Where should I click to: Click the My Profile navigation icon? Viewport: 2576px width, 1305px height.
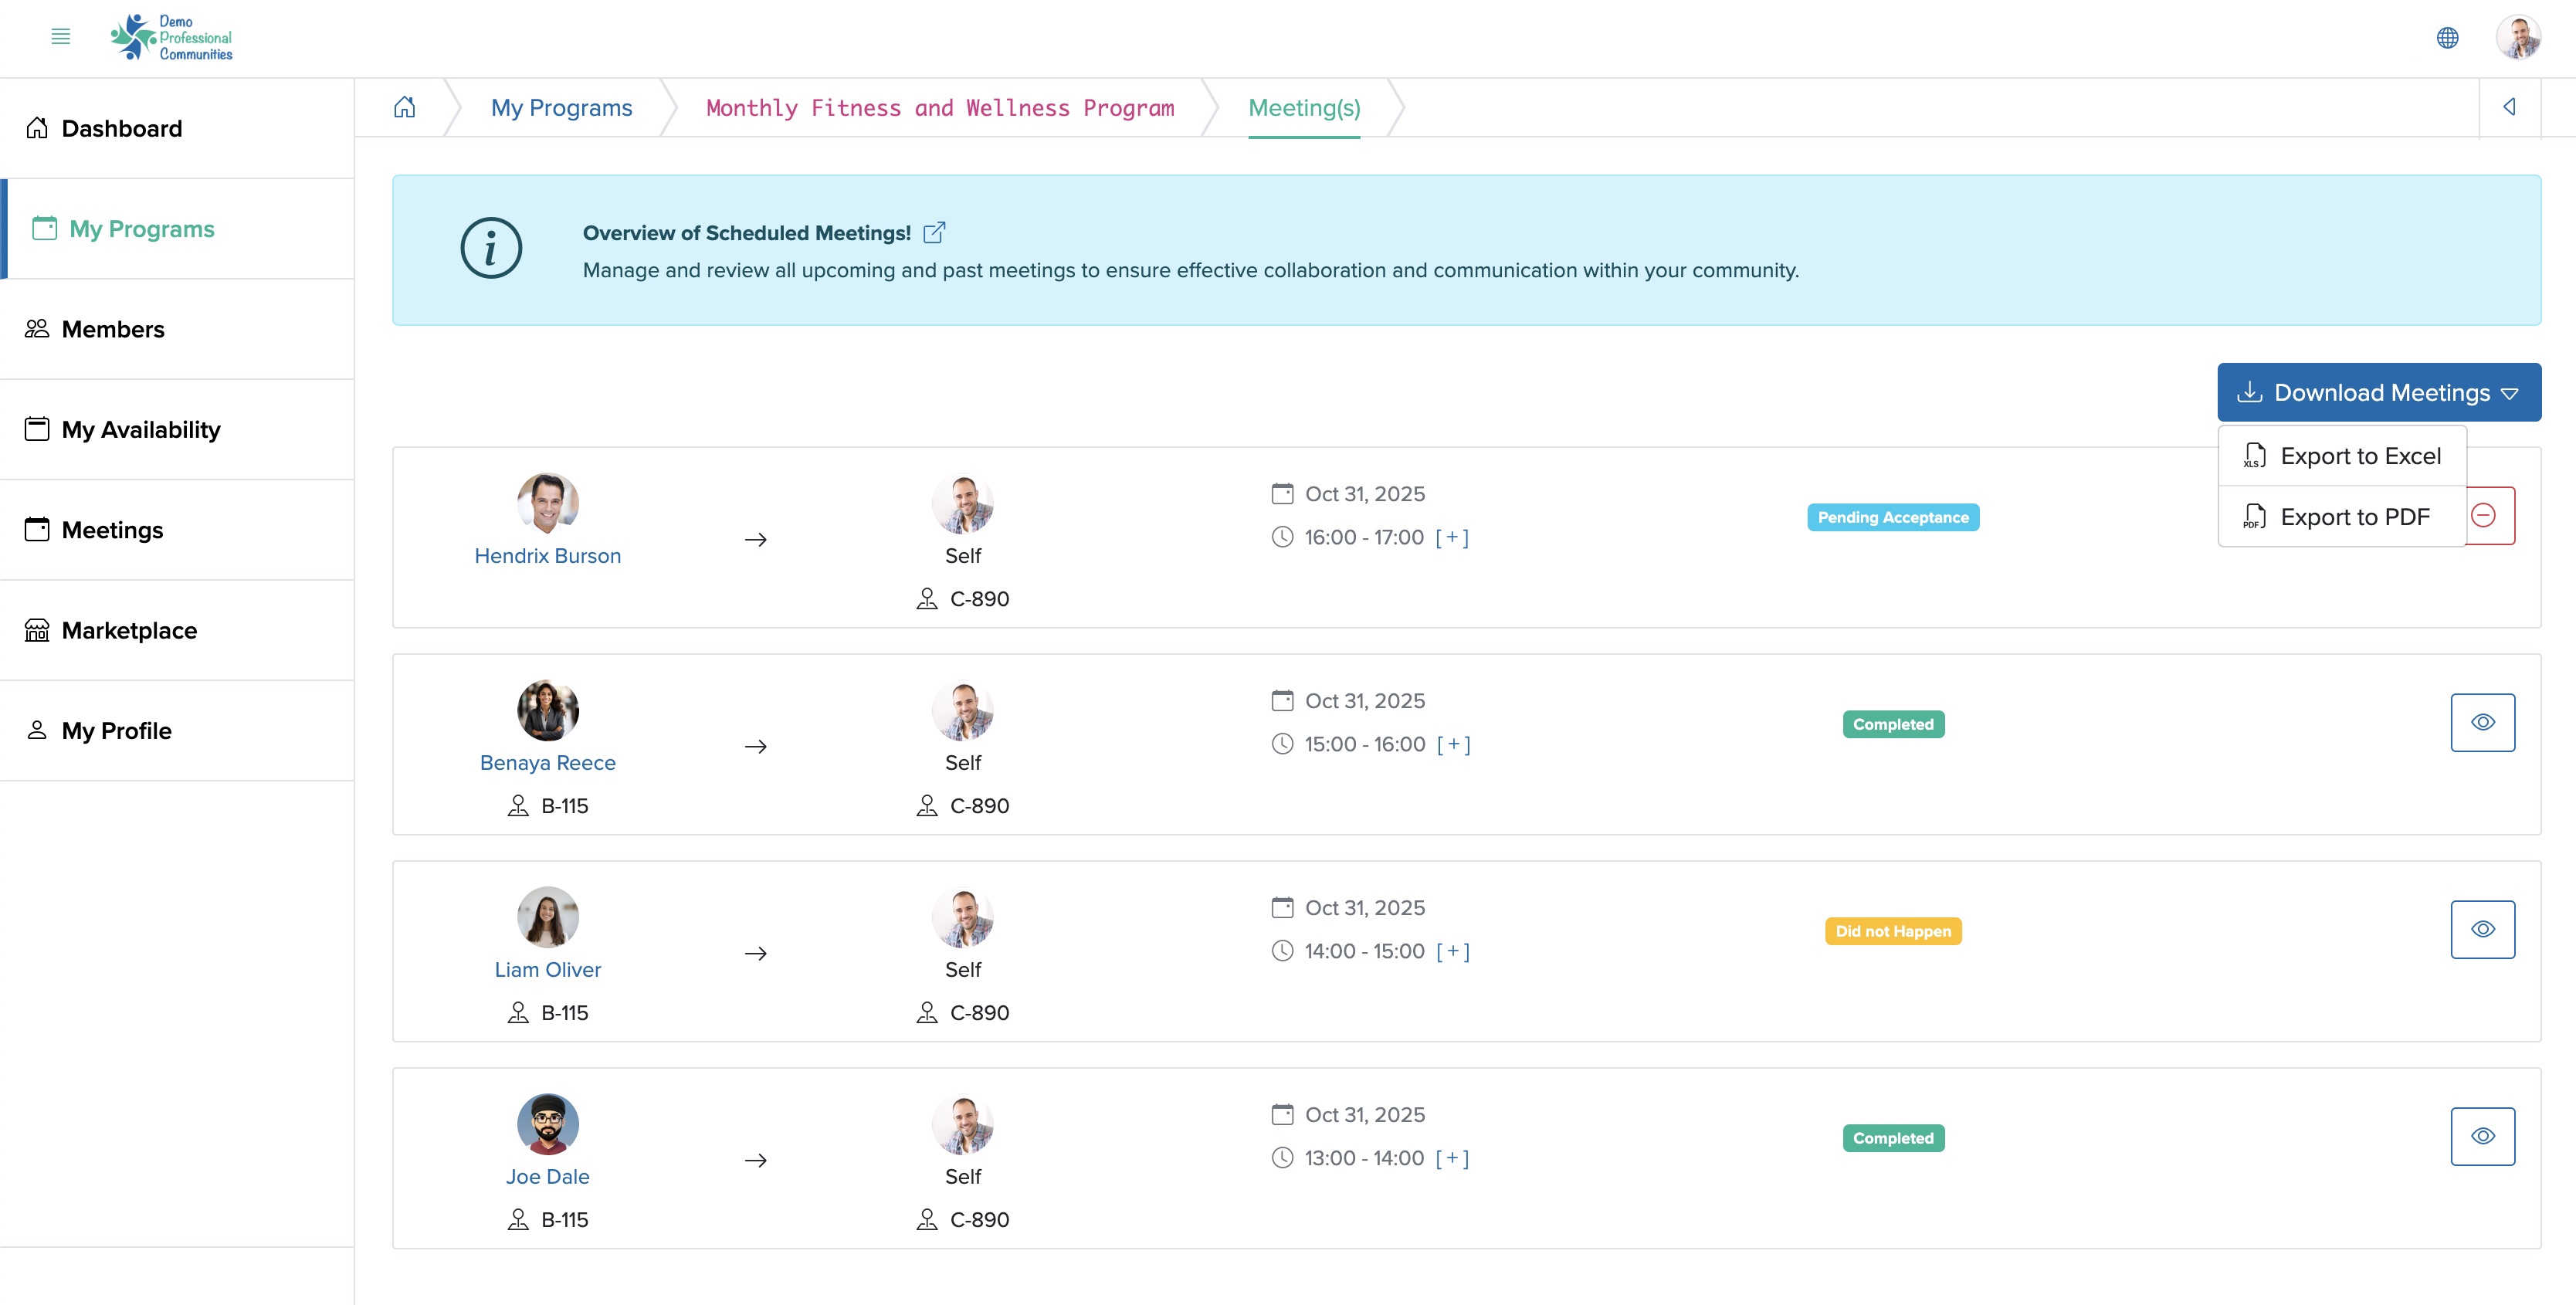click(x=36, y=729)
